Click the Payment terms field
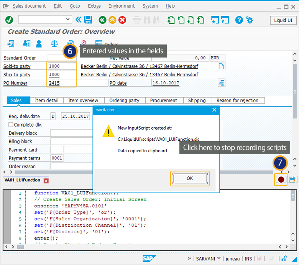Viewport: 299px width, 265px height. click(x=57, y=158)
